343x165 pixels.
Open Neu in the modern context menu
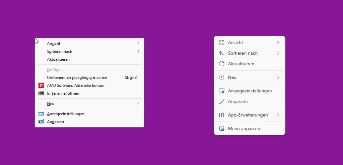249,77
